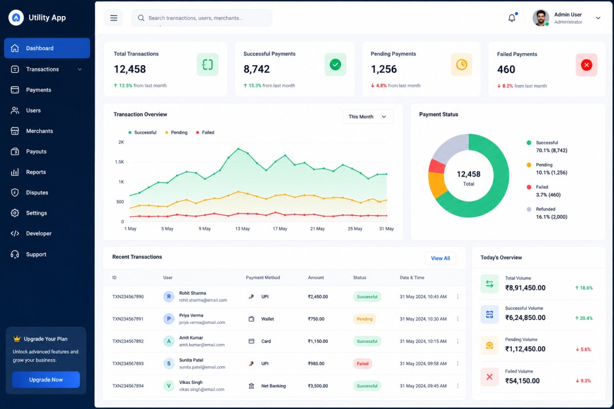This screenshot has height=409, width=614.
Task: Click the Total Transactions green icon
Action: [207, 65]
